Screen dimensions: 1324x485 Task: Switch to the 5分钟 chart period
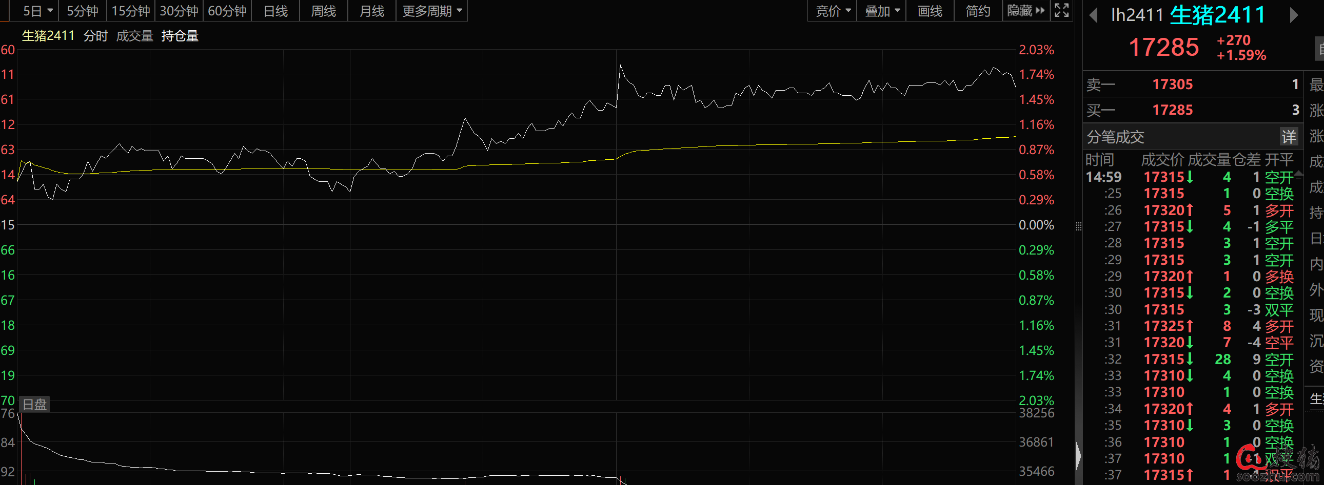pyautogui.click(x=82, y=11)
